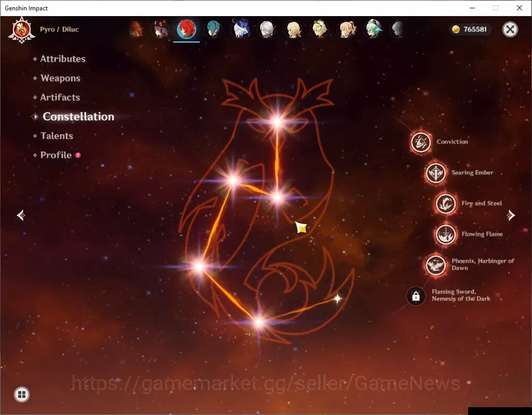Open the Talents menu
This screenshot has height=415, width=532.
click(x=57, y=136)
